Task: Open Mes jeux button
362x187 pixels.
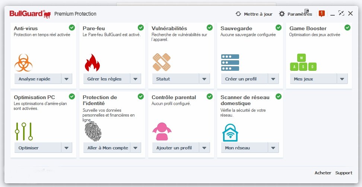Action: (x=313, y=79)
